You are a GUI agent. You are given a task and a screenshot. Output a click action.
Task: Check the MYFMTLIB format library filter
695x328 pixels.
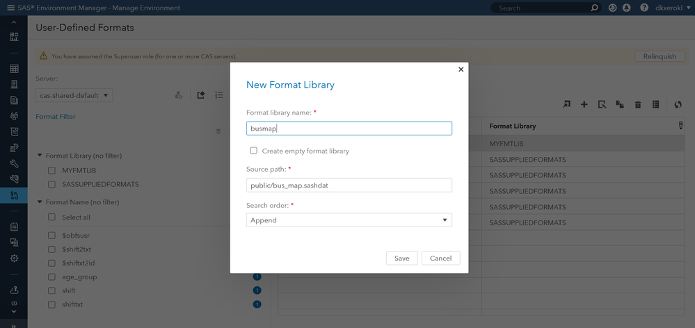(x=51, y=170)
